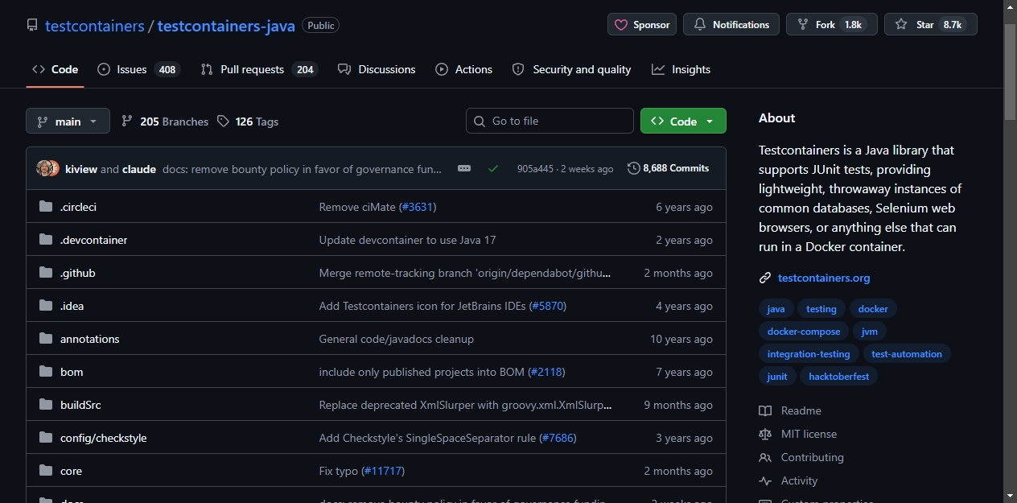
Task: Click folder icon beside .idea
Action: coord(46,306)
